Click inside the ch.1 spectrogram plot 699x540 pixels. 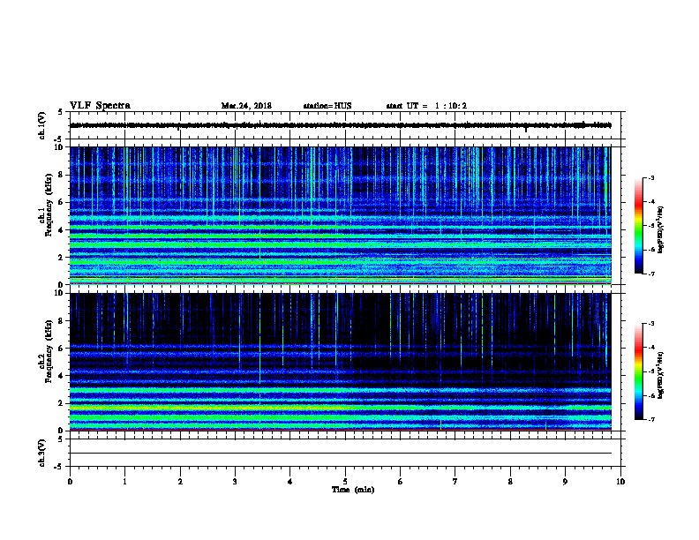coord(341,215)
